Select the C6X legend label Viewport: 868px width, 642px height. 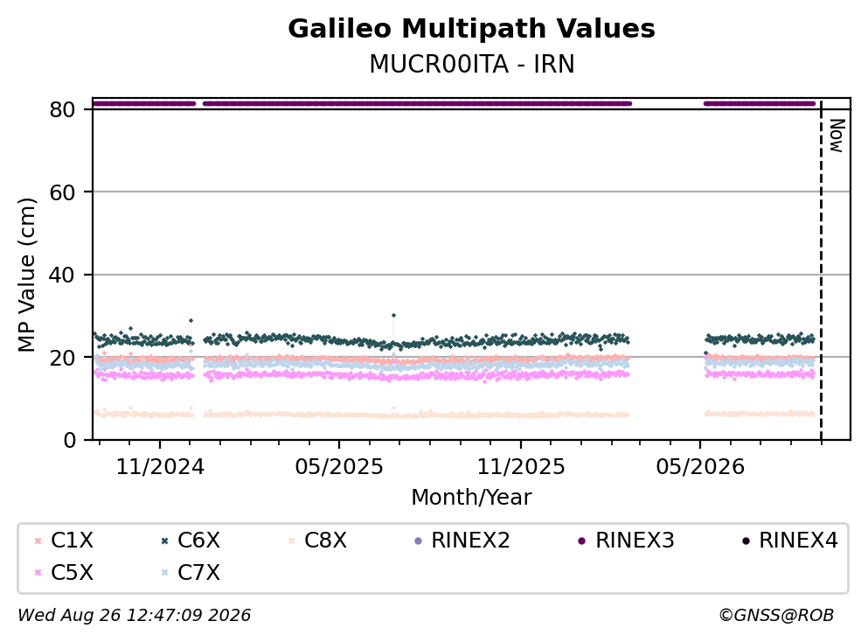coord(198,541)
